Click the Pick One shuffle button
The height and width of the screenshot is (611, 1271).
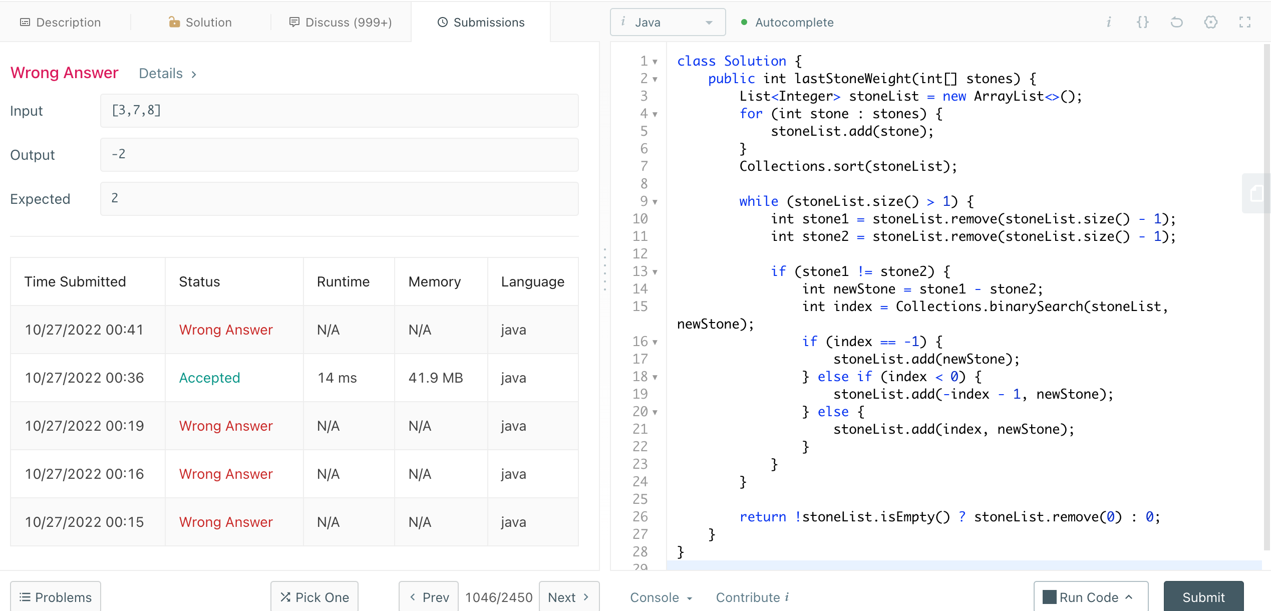(x=314, y=597)
